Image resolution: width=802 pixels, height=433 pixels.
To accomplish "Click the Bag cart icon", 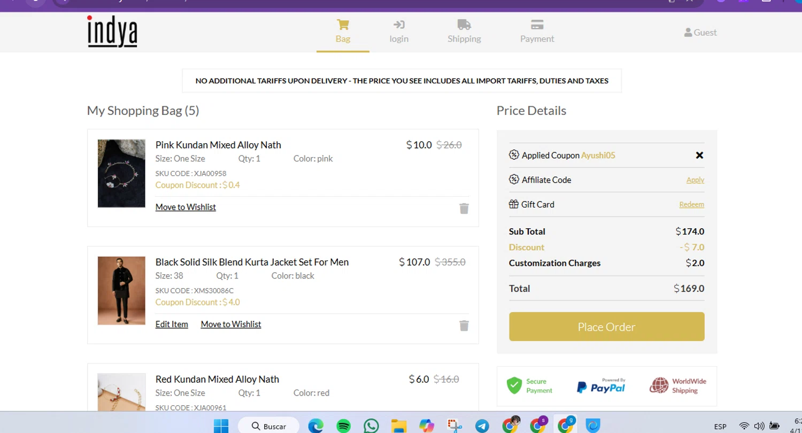I will 343,25.
